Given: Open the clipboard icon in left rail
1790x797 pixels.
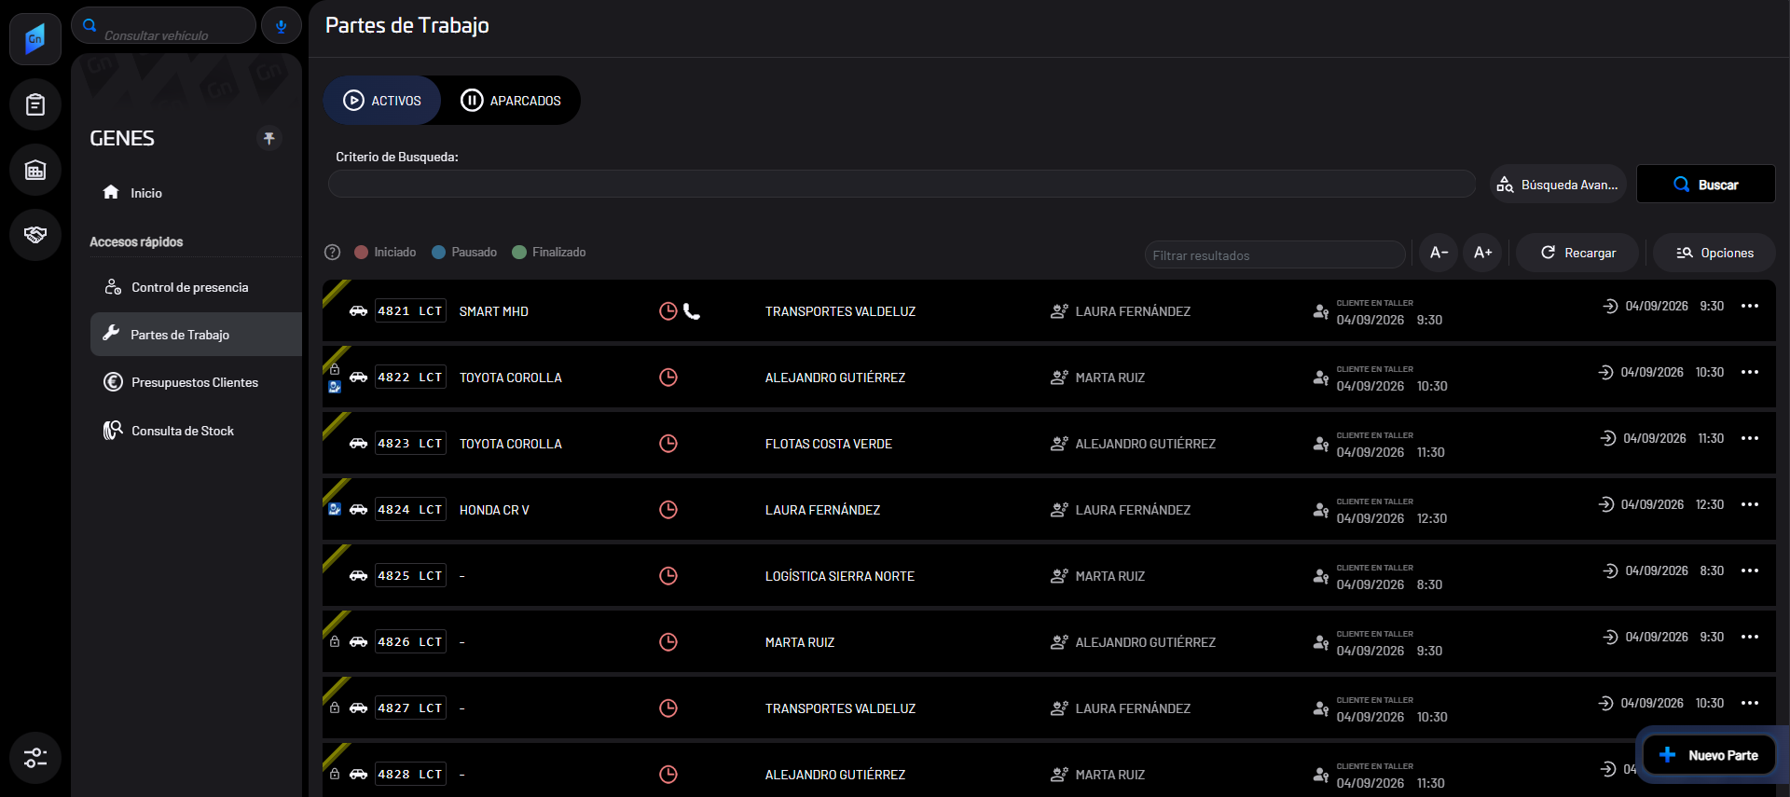Looking at the screenshot, I should point(35,104).
